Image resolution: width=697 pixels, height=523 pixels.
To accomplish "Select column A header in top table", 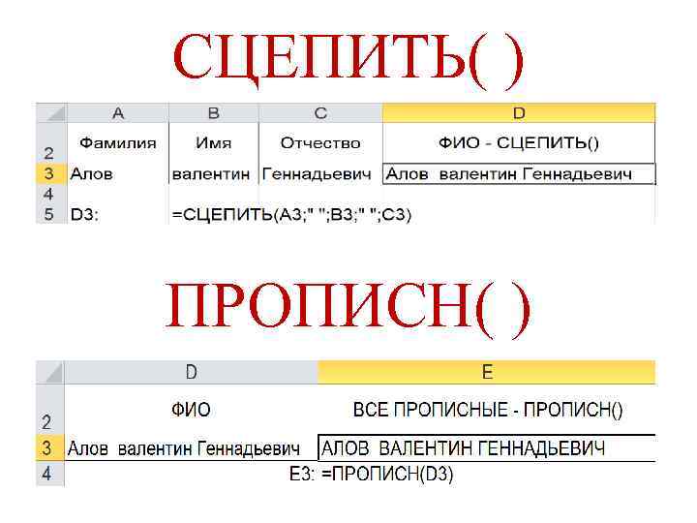I will (118, 113).
